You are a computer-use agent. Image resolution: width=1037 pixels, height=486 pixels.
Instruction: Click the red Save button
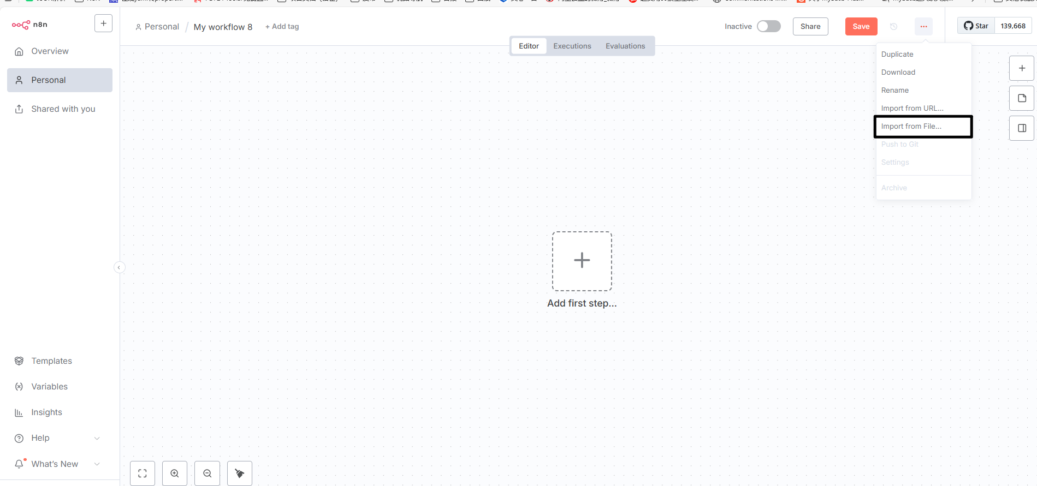pyautogui.click(x=861, y=26)
